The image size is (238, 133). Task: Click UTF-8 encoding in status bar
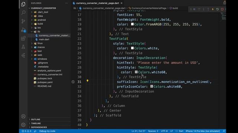pos(164,131)
